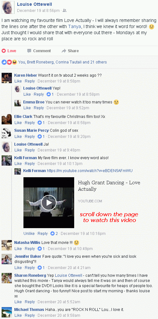Image resolution: width=158 pixels, height=319 pixels.
Task: Click the Comment speech bubble icon
Action: pos(29,51)
